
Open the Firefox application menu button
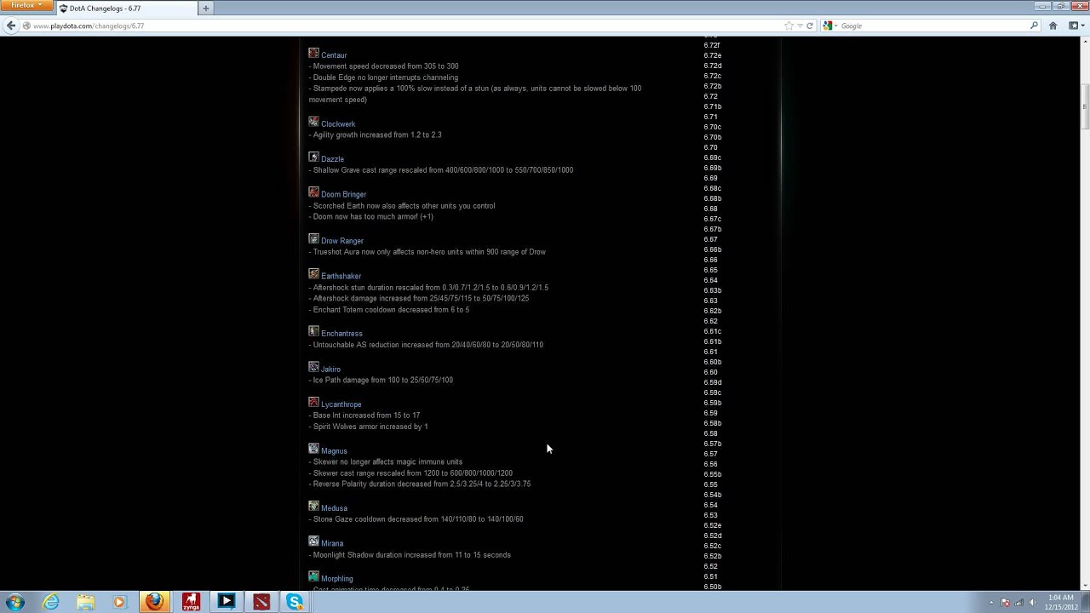pyautogui.click(x=26, y=5)
